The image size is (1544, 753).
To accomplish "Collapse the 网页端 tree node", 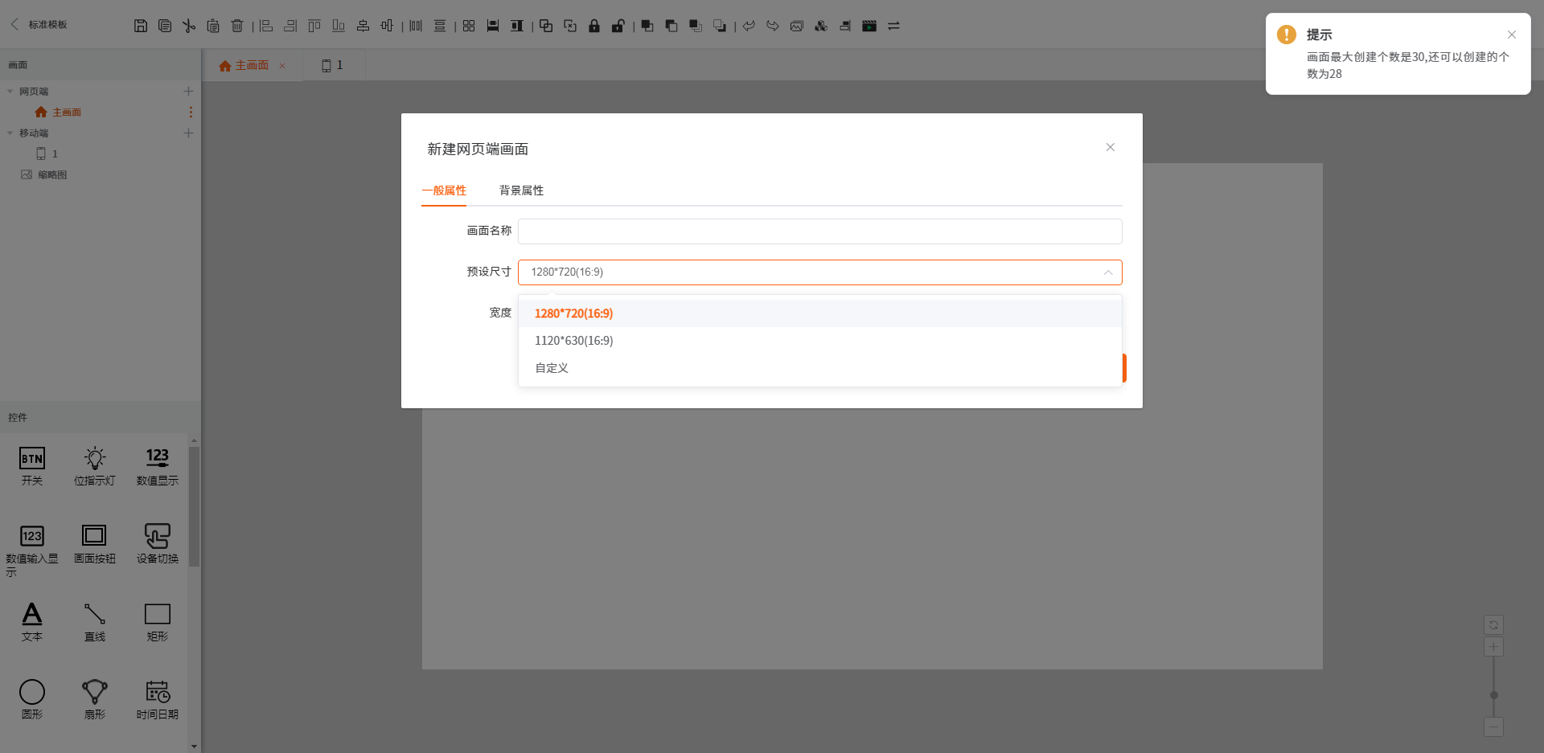I will [10, 92].
